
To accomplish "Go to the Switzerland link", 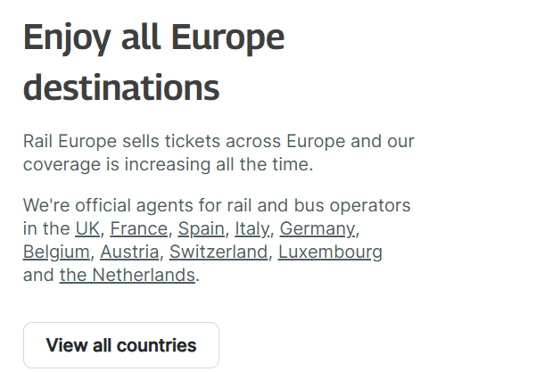I will [218, 252].
